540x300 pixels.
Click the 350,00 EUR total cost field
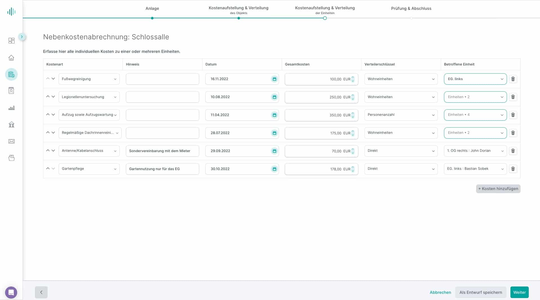tap(321, 115)
